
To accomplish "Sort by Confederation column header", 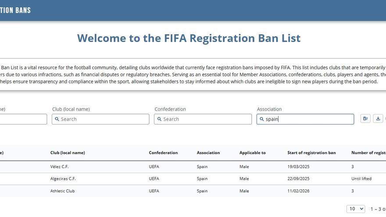I will click(x=163, y=153).
